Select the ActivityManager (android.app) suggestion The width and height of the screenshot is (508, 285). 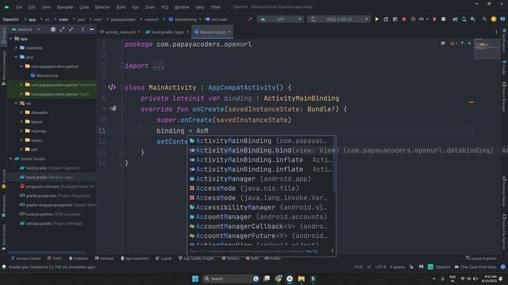(x=261, y=179)
